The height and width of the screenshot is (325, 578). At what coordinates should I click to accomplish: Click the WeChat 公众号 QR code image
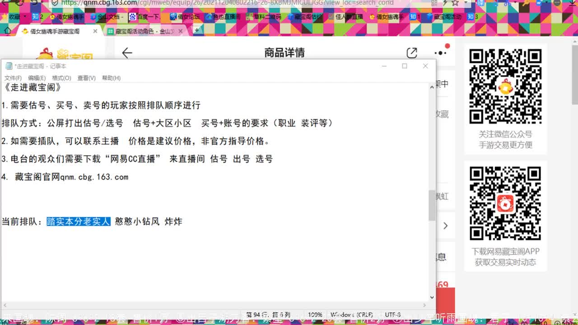(505, 86)
